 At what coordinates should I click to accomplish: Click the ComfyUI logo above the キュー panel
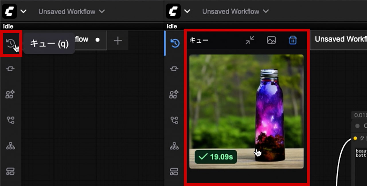[173, 11]
